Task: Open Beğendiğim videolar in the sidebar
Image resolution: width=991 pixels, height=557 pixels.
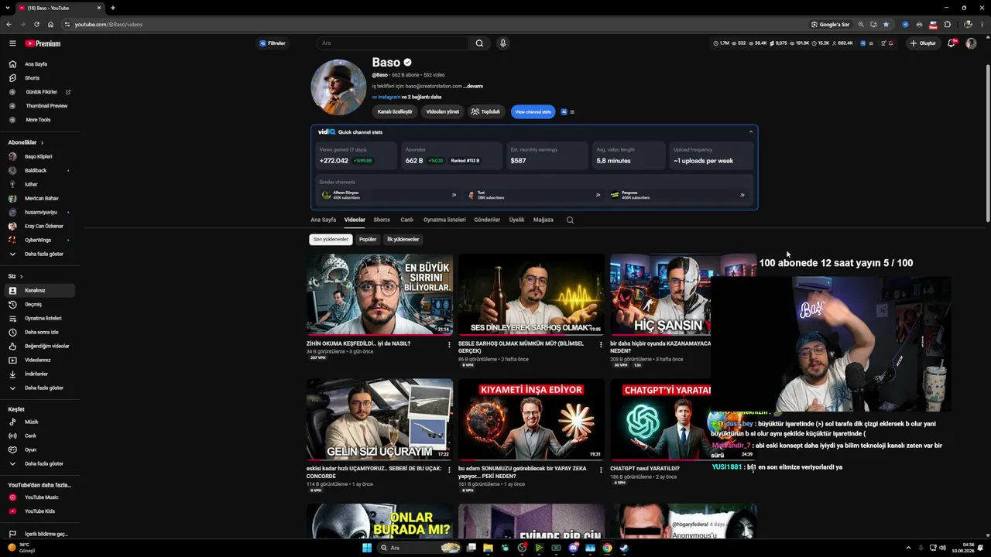Action: click(39, 346)
